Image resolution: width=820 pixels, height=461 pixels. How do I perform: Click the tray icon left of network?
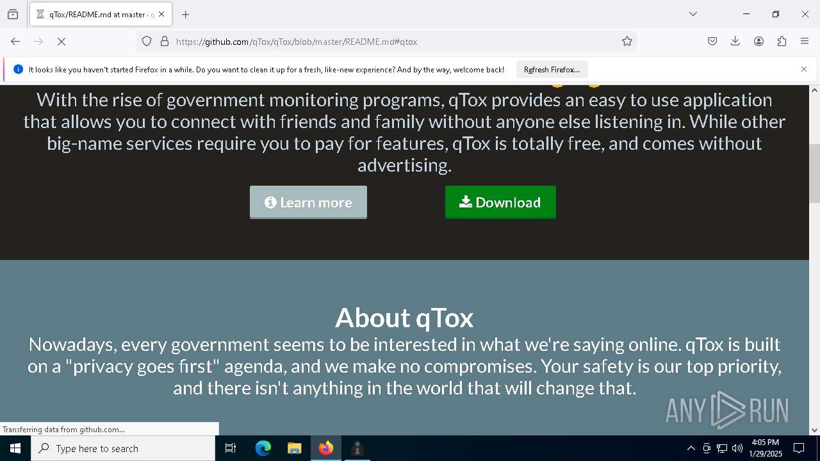click(707, 448)
